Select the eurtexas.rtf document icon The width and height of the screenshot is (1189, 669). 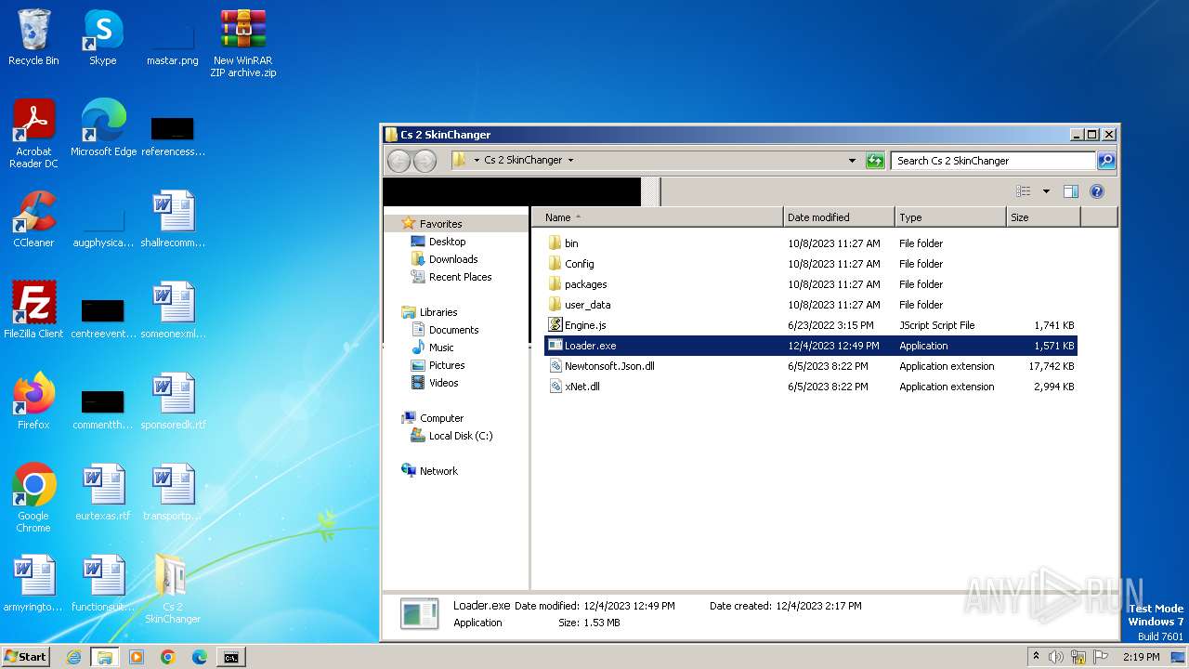[x=103, y=493]
